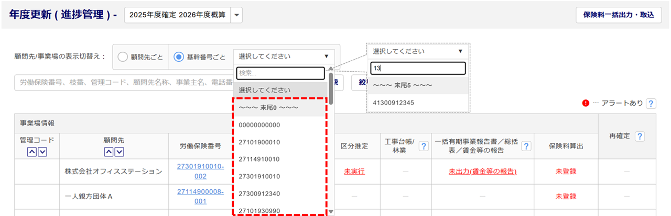Click the dropdown list scrollbar

pos(331,88)
